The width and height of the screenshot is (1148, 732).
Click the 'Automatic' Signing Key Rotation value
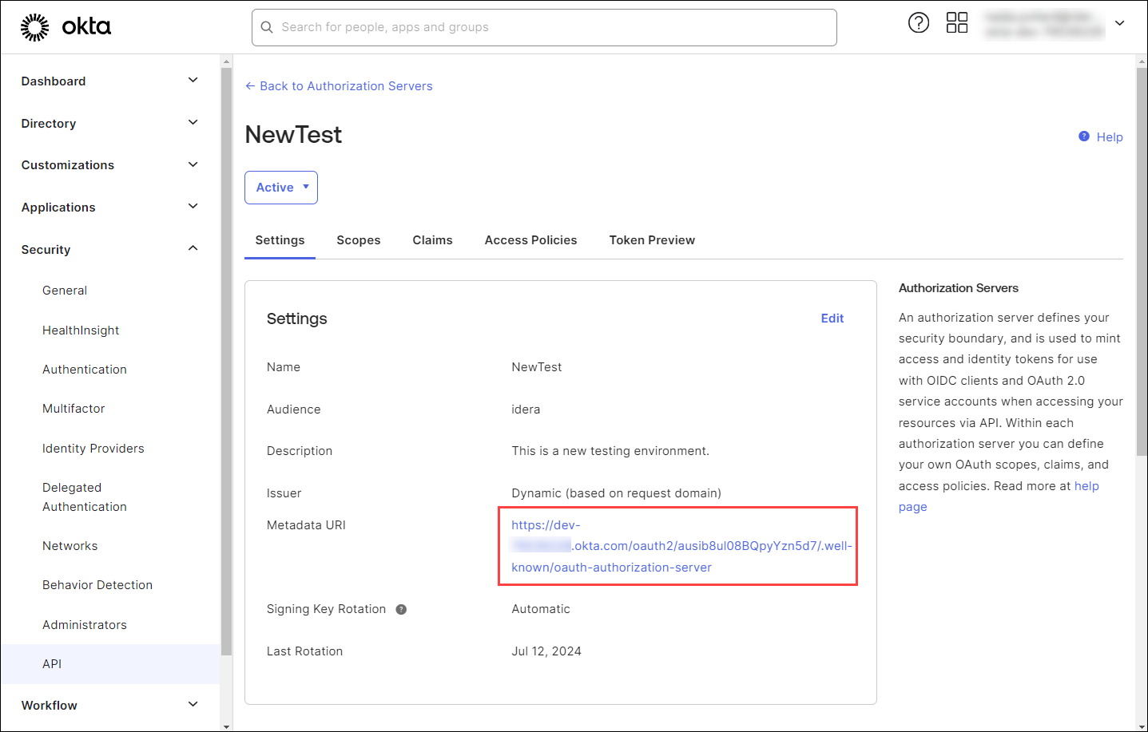click(541, 609)
